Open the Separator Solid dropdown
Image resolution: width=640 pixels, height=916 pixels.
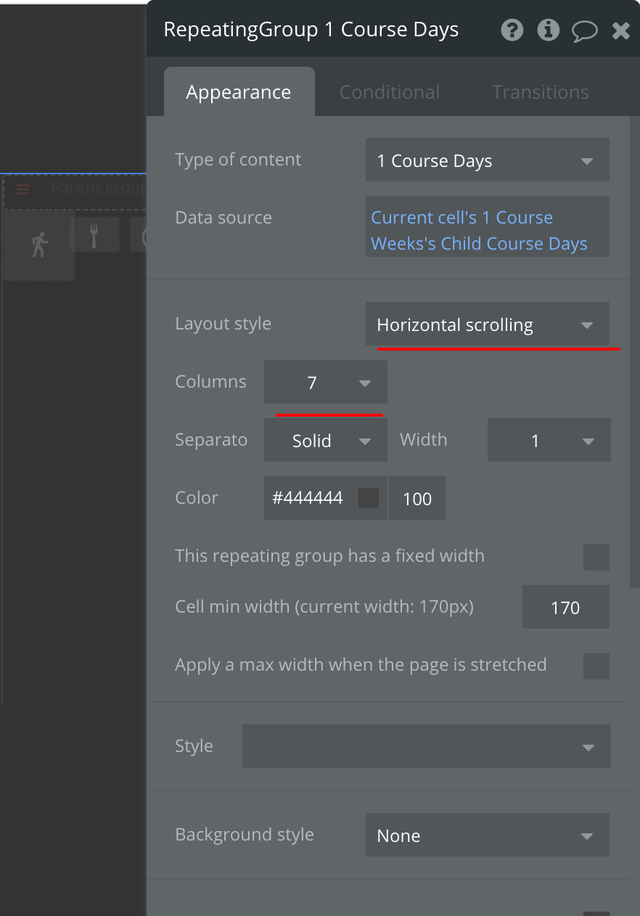pos(325,441)
